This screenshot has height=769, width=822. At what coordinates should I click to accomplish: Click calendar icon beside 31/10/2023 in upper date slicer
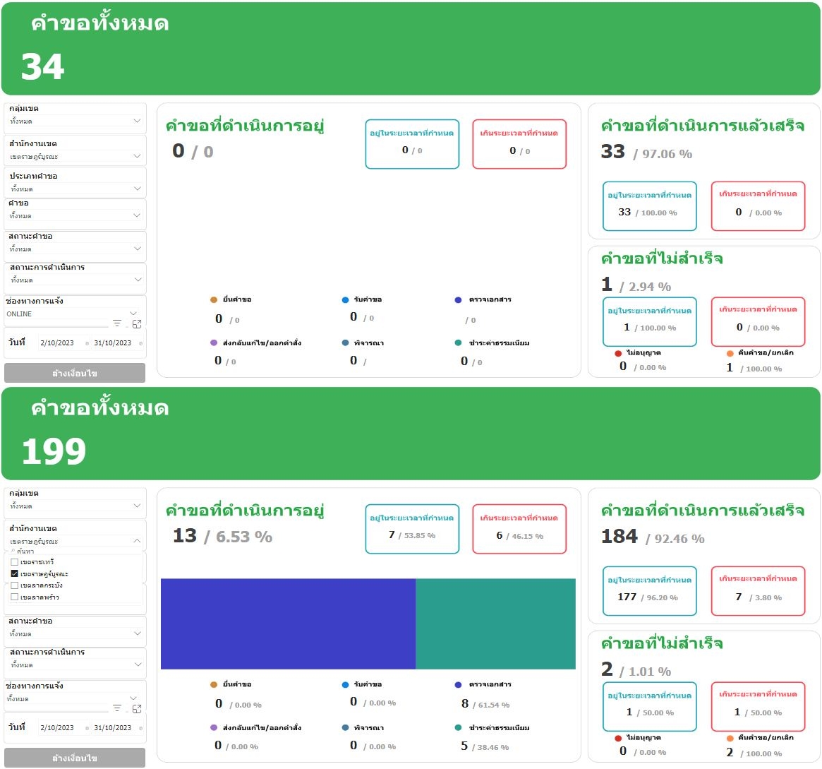[x=141, y=344]
